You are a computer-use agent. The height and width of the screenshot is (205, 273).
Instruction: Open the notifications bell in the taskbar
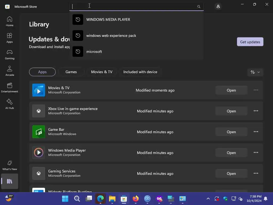tap(266, 199)
